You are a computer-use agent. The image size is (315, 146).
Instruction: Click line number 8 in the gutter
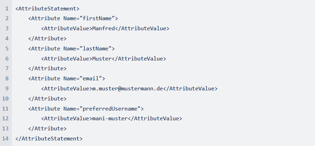pyautogui.click(x=7, y=79)
